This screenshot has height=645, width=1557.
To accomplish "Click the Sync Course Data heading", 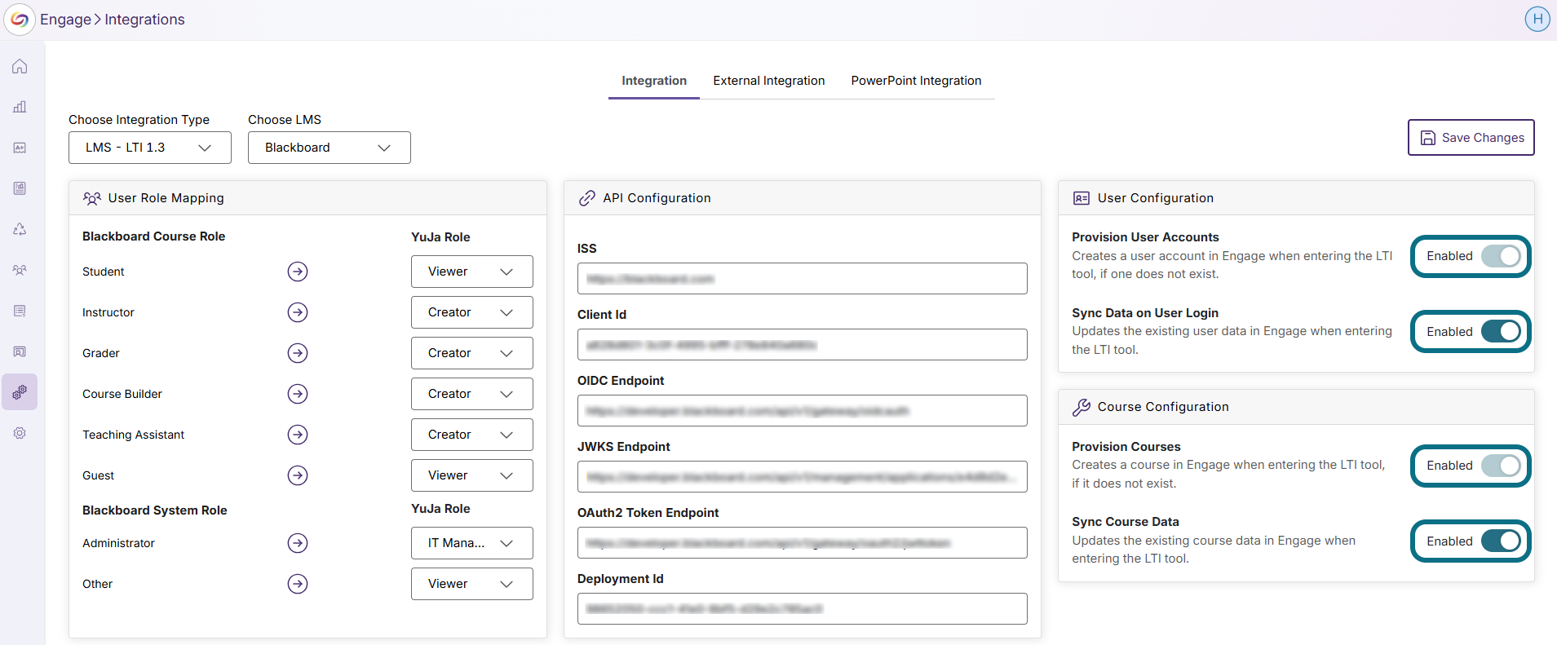I will pyautogui.click(x=1126, y=522).
